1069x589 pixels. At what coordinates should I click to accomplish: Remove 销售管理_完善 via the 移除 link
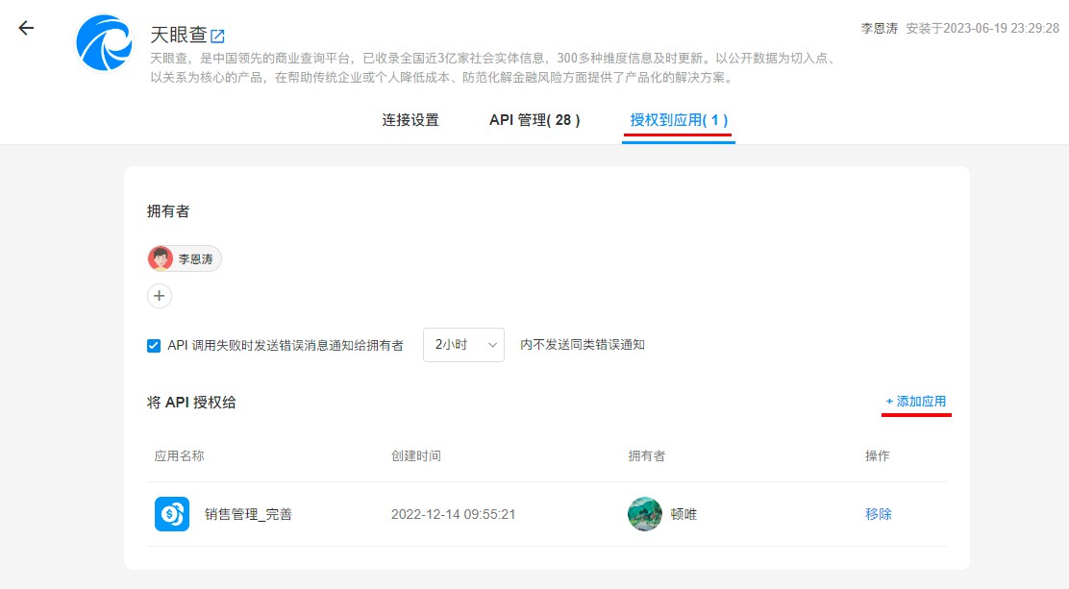878,514
